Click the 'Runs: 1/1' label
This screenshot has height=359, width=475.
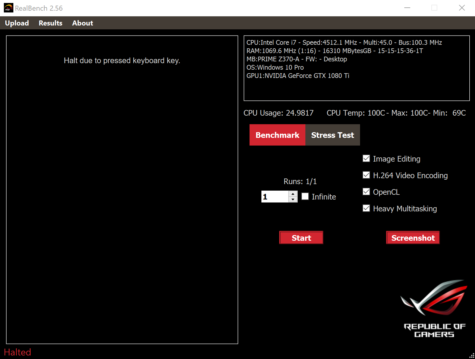300,181
